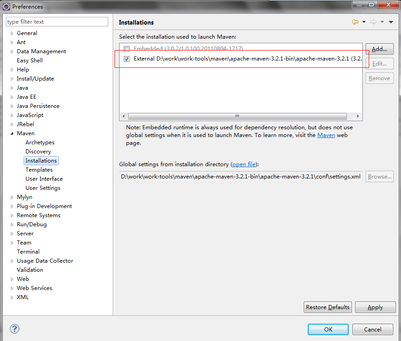
Task: Open Maven Discovery page
Action: pyautogui.click(x=38, y=152)
